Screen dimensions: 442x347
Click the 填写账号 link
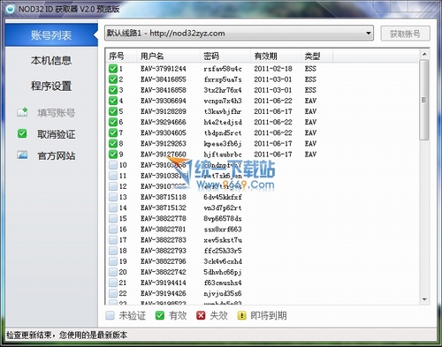pos(57,113)
